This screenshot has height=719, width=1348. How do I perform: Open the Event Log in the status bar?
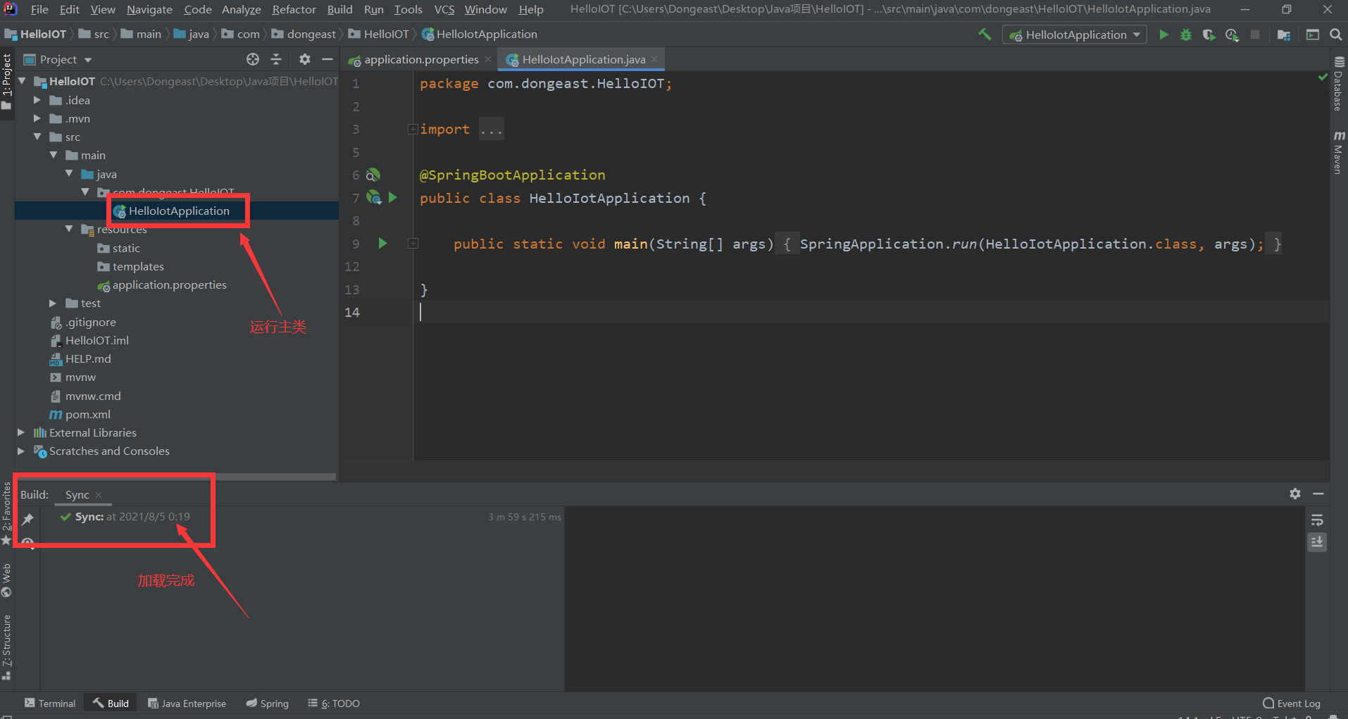point(1292,704)
